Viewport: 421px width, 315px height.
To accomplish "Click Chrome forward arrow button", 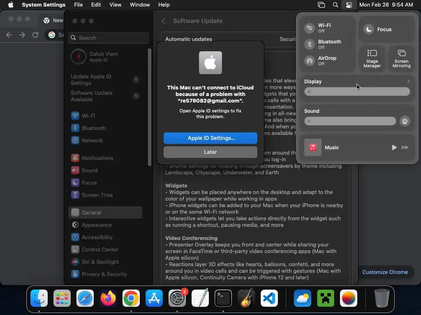I will (22, 35).
